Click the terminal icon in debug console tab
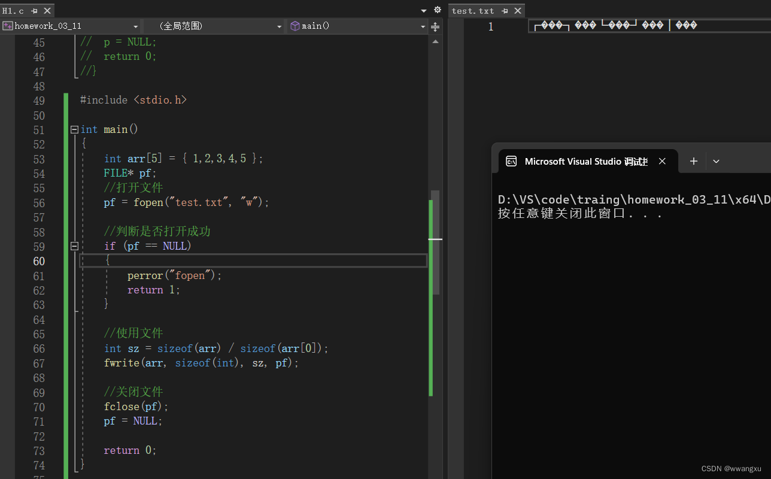The height and width of the screenshot is (479, 771). pos(511,161)
